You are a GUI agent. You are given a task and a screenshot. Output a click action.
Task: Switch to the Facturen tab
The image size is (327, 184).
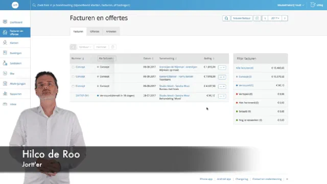(x=78, y=32)
